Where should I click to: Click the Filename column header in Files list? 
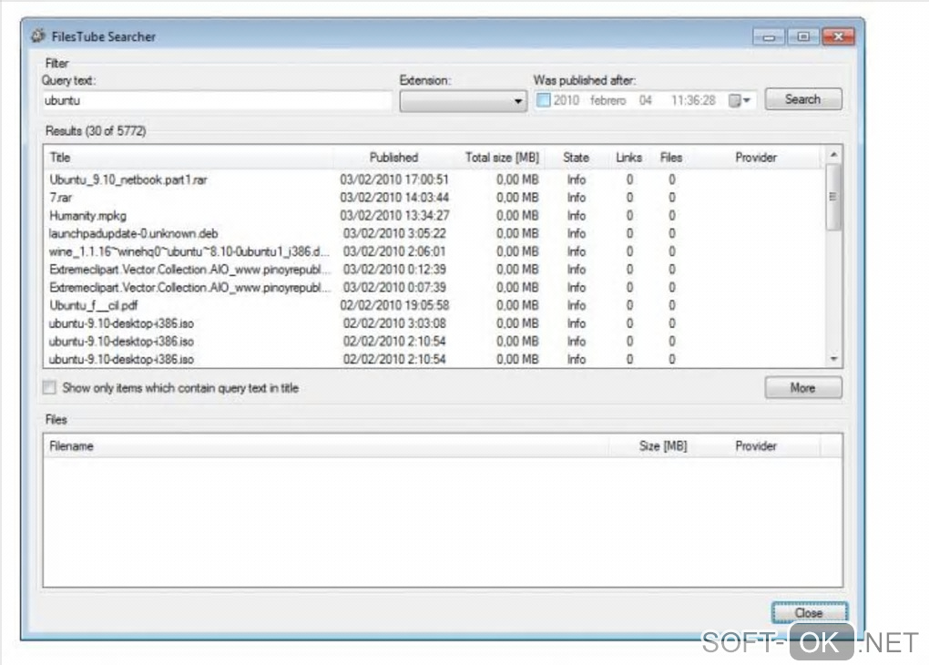pos(326,445)
